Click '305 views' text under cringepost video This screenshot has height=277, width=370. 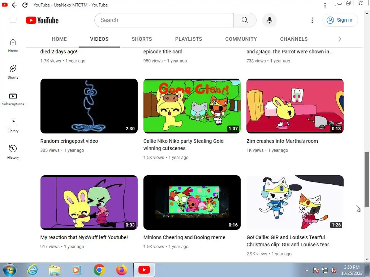pos(50,150)
